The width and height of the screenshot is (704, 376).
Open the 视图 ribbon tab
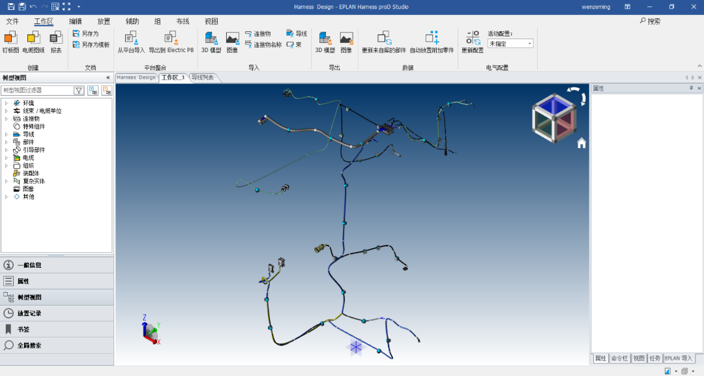click(211, 21)
